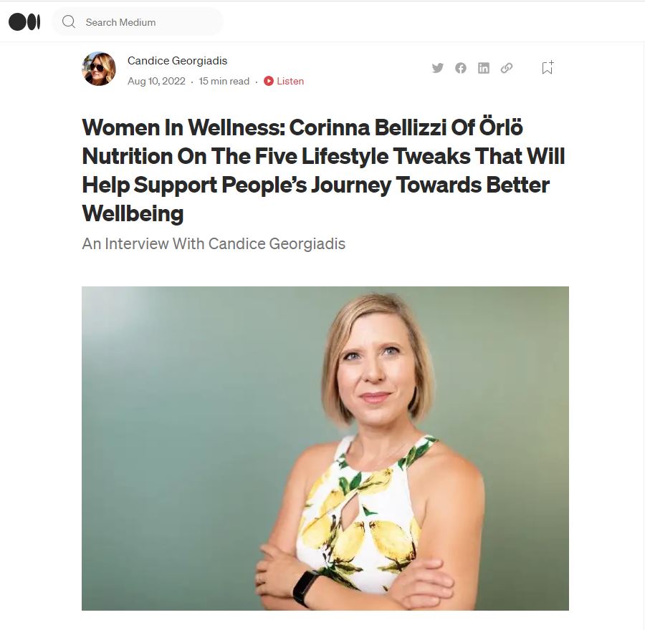
Task: Share the article on Twitter
Action: [437, 67]
